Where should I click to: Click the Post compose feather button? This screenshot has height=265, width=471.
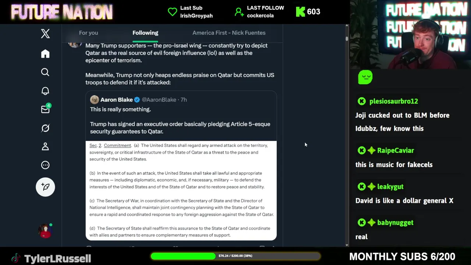pyautogui.click(x=45, y=187)
